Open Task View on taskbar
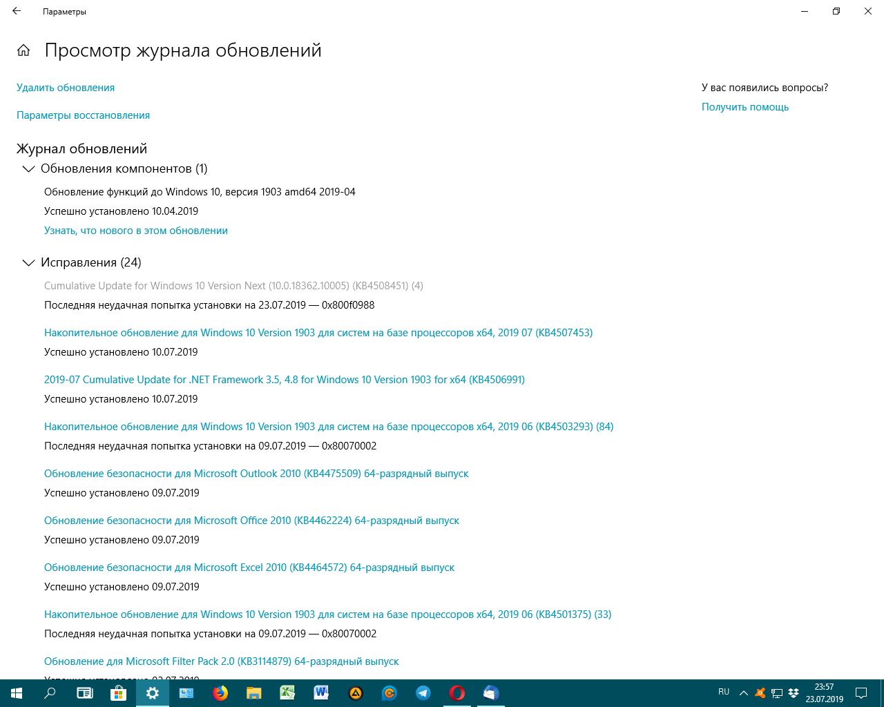The image size is (884, 707). (x=84, y=693)
